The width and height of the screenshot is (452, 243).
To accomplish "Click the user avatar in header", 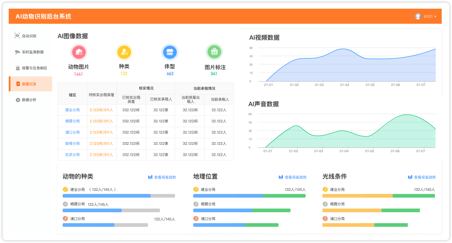I will 418,16.
